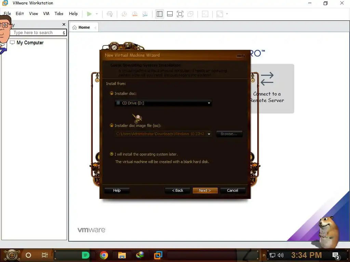Open the CD Drive (D:) dropdown

[x=163, y=103]
